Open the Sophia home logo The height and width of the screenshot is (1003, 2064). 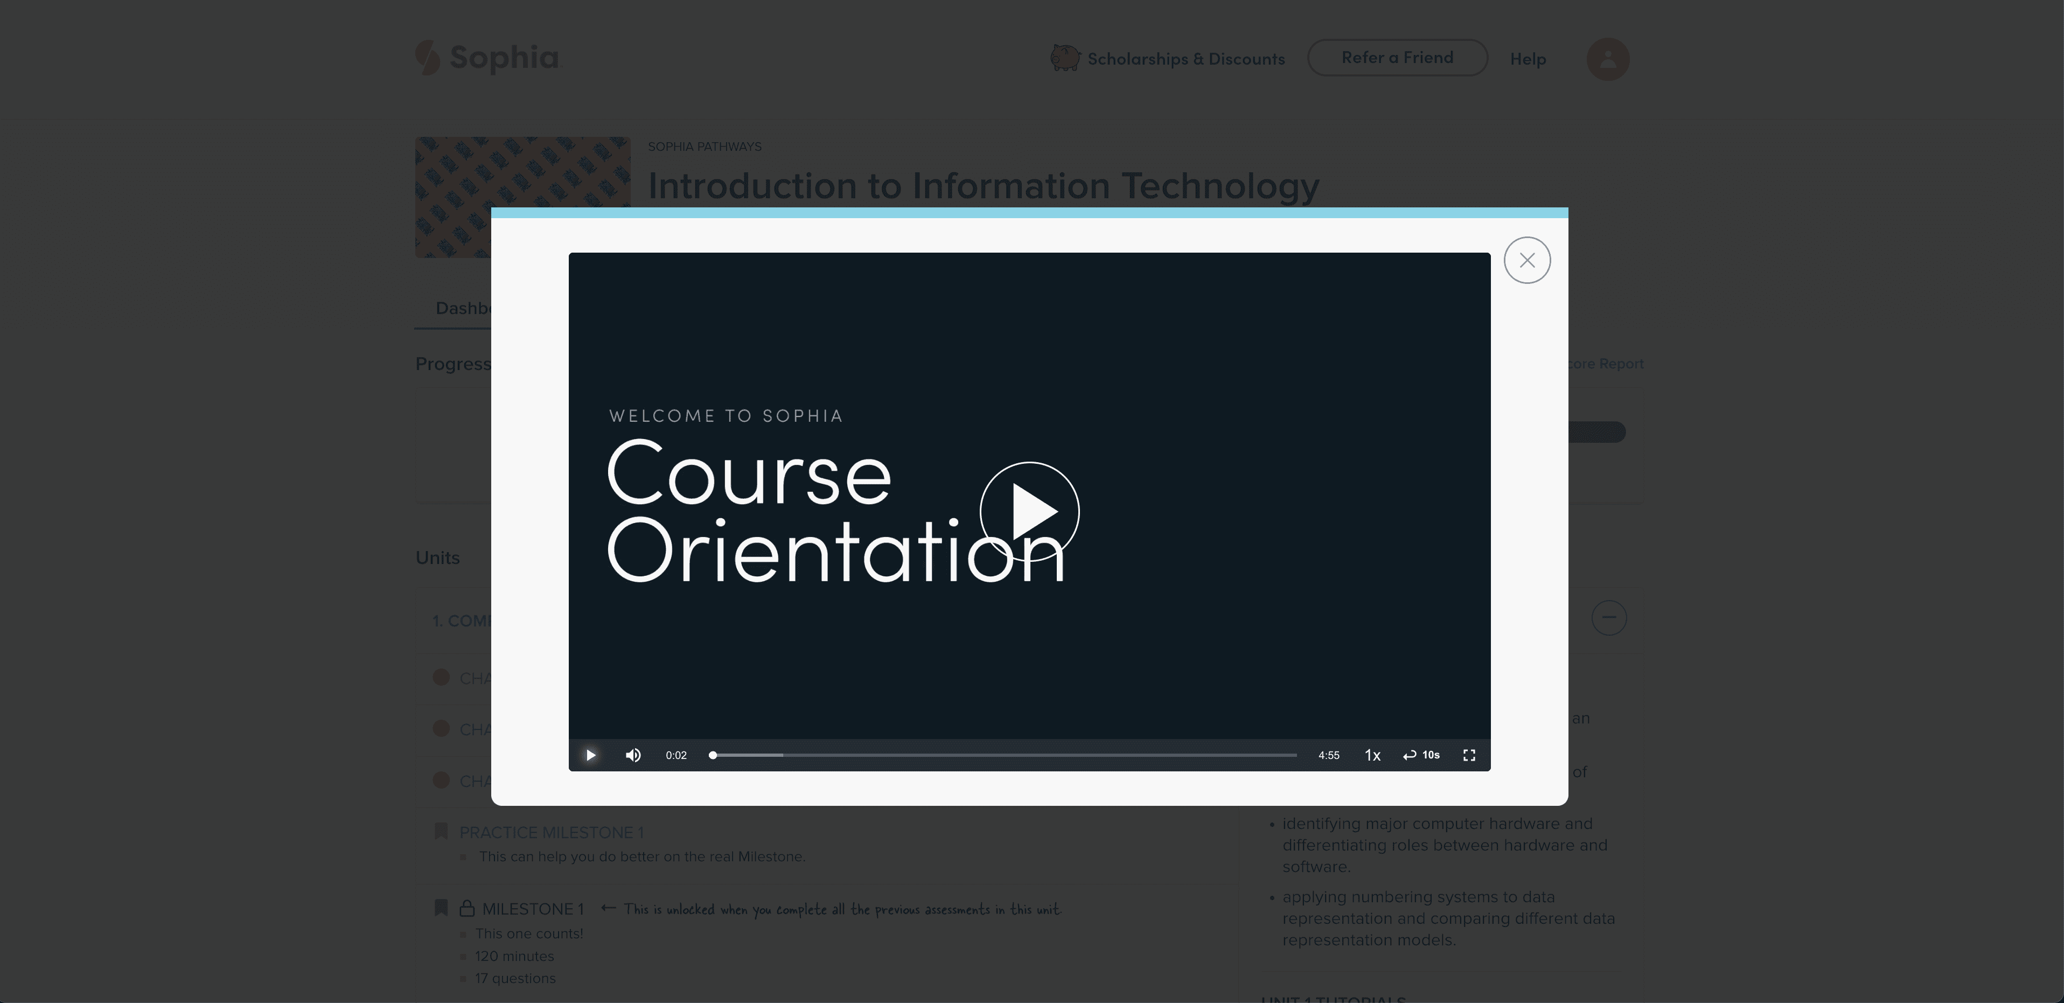tap(487, 58)
